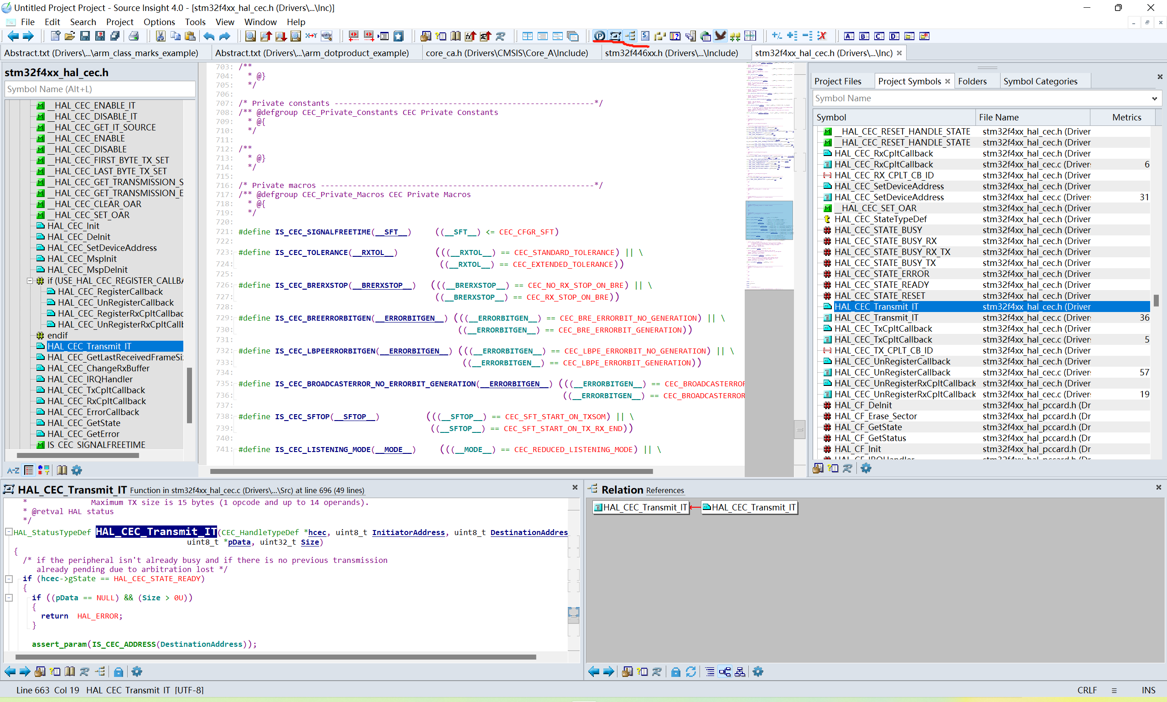This screenshot has height=702, width=1167.
Task: Click the Symbol column header
Action: pyautogui.click(x=894, y=117)
